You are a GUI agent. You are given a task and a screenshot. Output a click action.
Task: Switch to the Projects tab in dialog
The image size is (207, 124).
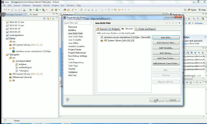tap(114, 29)
